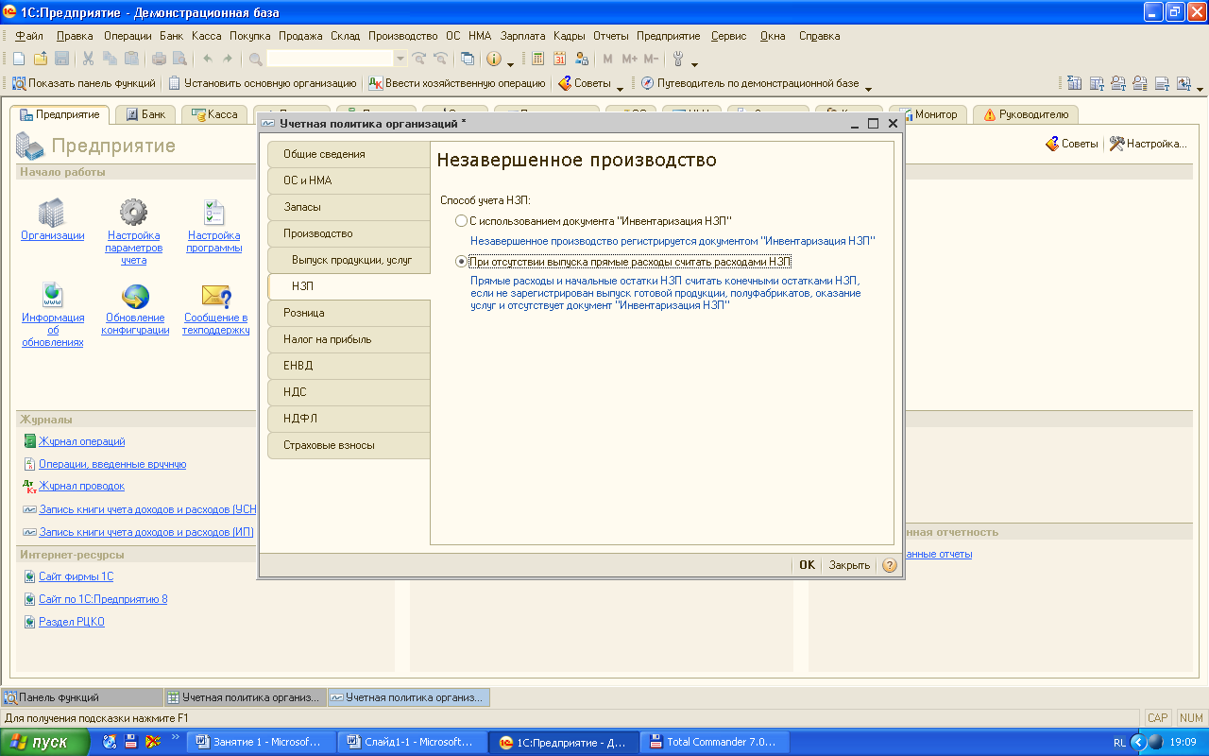Screen dimensions: 1209x756
Task: Click the windows list icon
Action: click(x=468, y=59)
